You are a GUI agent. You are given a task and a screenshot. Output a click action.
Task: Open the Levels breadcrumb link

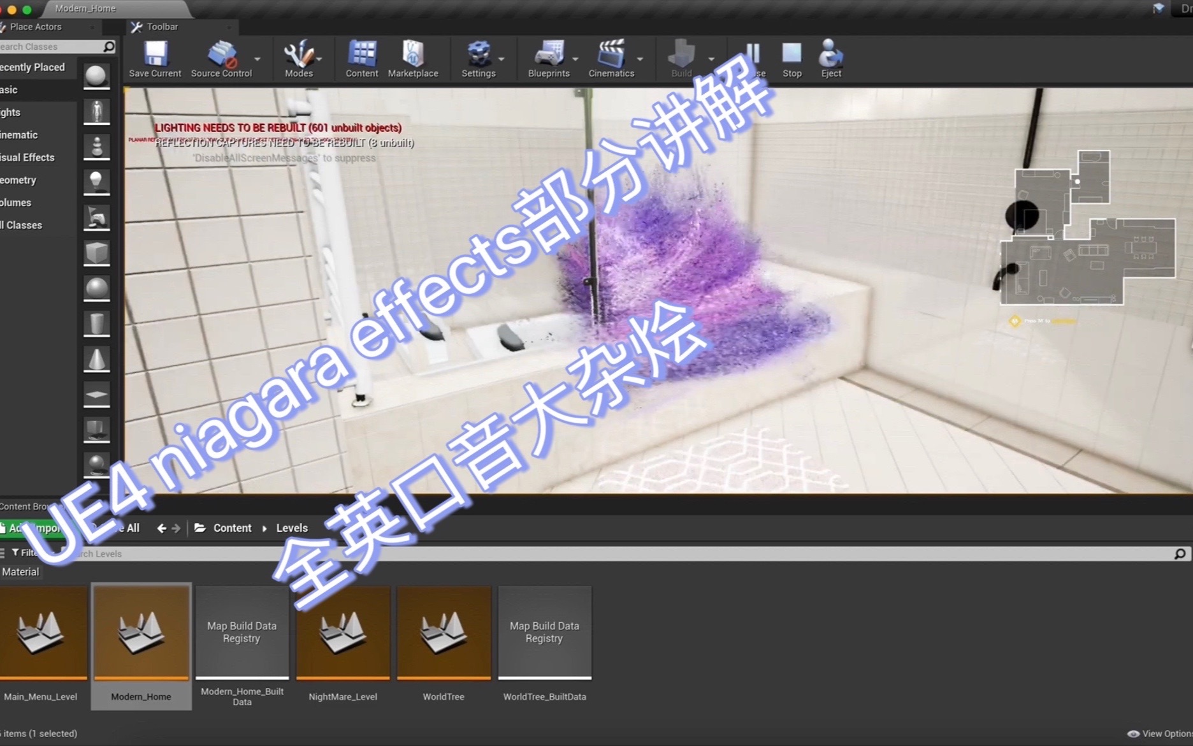point(291,528)
